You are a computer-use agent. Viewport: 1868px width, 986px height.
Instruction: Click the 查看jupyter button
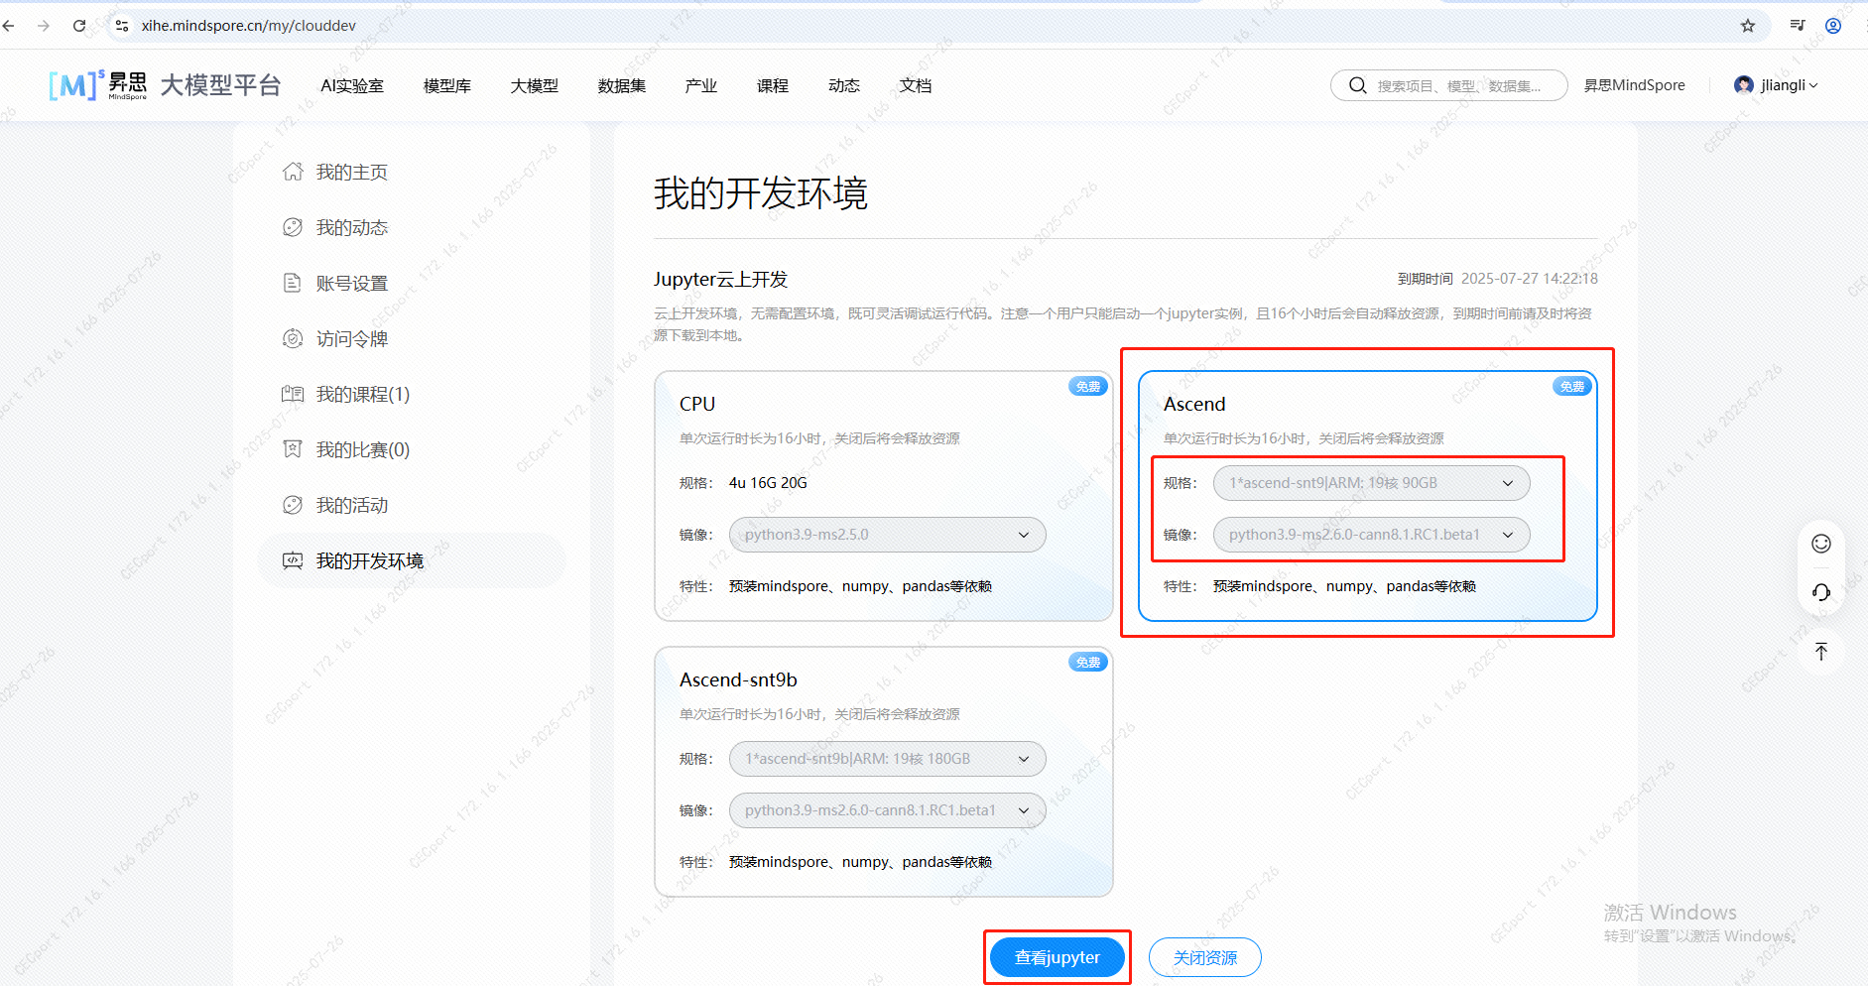click(1058, 957)
